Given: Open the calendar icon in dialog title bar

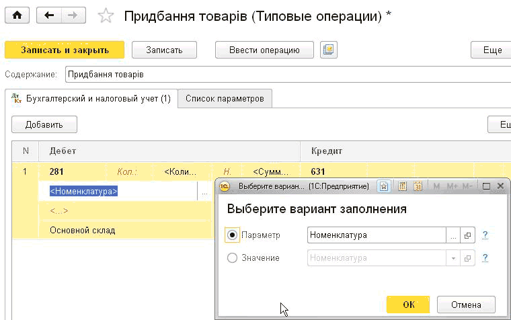Looking at the screenshot, I should tap(418, 186).
